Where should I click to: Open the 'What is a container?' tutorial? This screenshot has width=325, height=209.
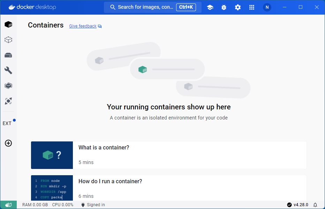169,155
